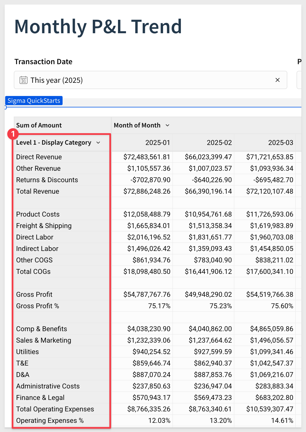This screenshot has width=306, height=432.
Task: Click the calendar icon in the date filter
Action: click(x=24, y=80)
